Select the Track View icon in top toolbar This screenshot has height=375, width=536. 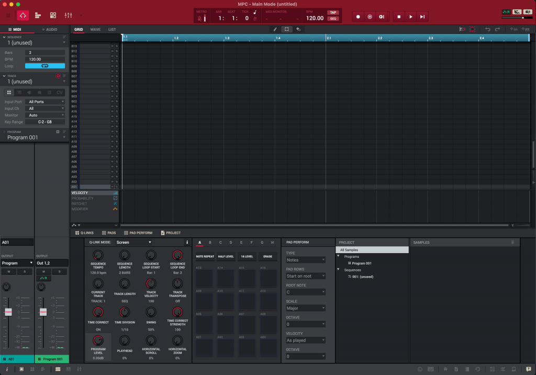coord(38,16)
